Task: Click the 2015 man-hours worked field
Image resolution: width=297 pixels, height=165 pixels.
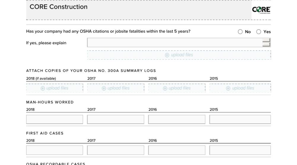Action: tap(240, 119)
